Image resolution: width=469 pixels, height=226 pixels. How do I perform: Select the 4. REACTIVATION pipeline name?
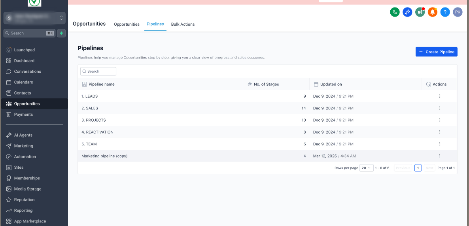pos(98,132)
